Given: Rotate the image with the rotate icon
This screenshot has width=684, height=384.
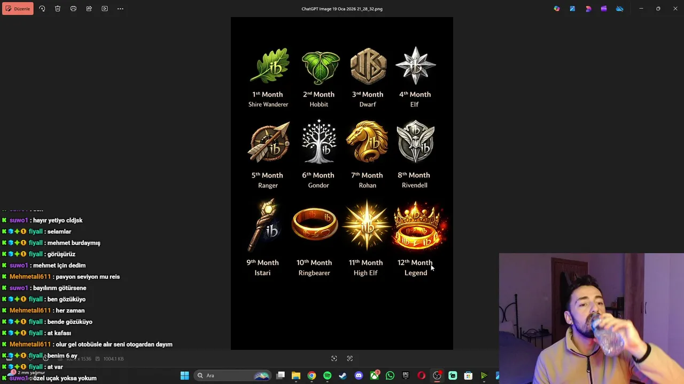Looking at the screenshot, I should (42, 9).
